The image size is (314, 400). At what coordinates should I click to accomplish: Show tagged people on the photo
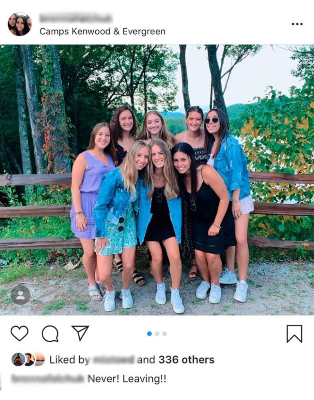pos(20,294)
